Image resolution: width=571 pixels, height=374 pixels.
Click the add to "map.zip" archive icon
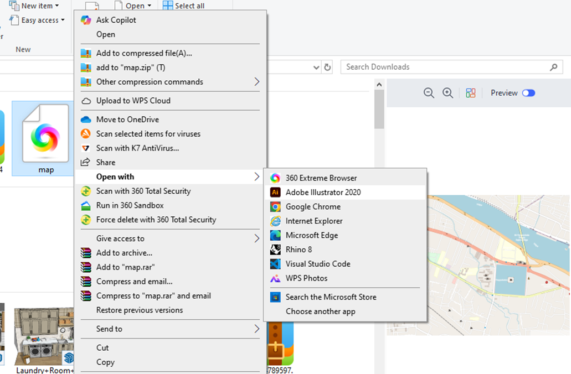click(x=86, y=67)
